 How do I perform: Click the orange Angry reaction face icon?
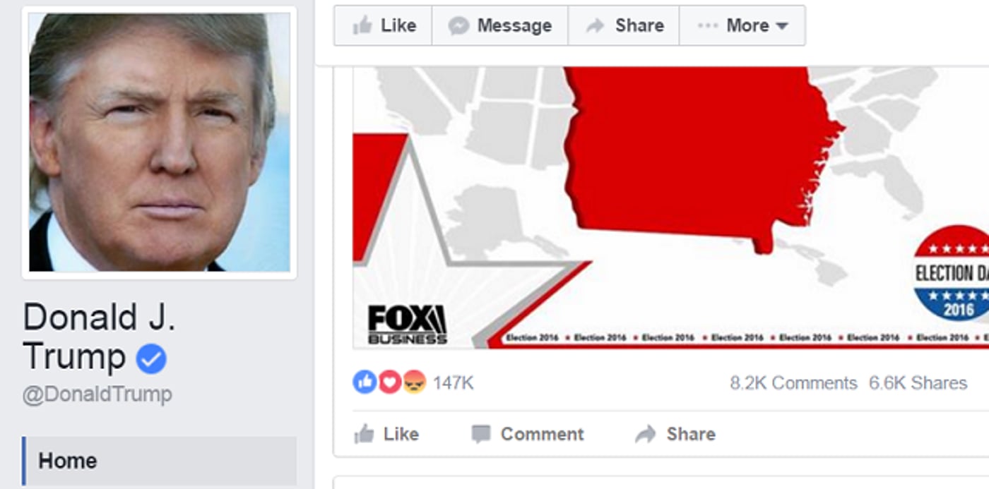414,382
